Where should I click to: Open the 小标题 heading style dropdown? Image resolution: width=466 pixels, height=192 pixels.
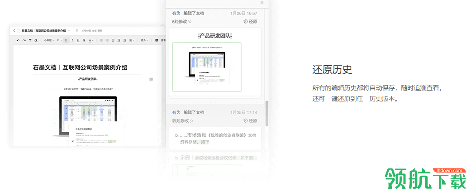click(x=49, y=40)
